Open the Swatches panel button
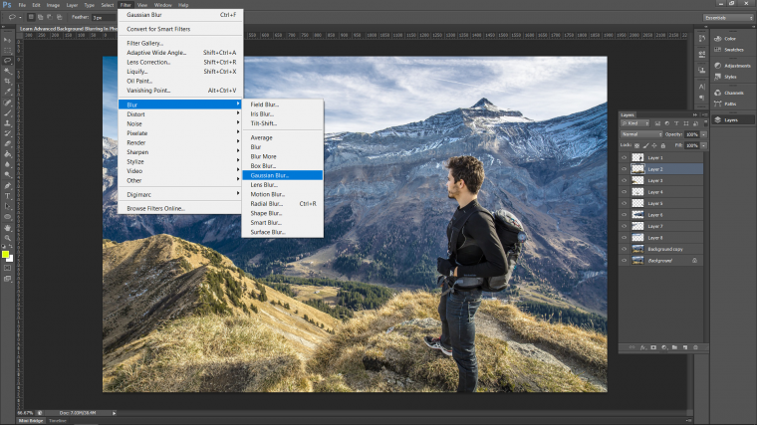757x425 pixels. (728, 50)
